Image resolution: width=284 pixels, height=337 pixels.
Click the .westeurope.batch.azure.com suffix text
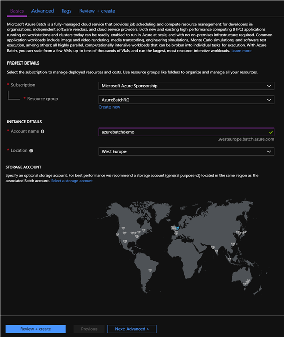click(246, 139)
